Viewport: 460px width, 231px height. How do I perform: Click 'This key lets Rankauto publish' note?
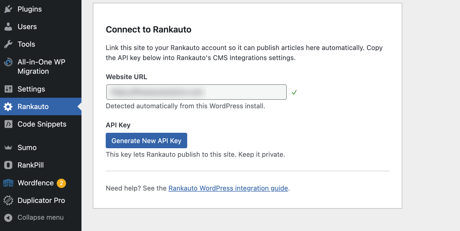click(x=195, y=154)
